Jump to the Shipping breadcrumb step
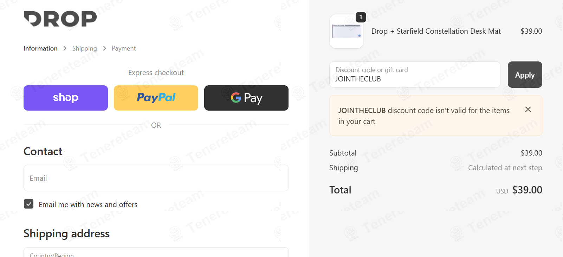This screenshot has height=257, width=563. (84, 48)
